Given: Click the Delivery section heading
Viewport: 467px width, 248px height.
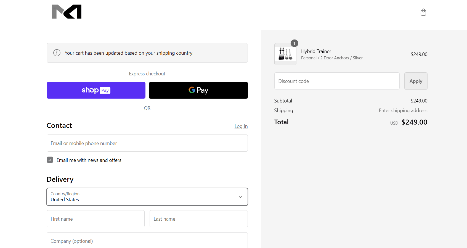Looking at the screenshot, I should pos(60,180).
